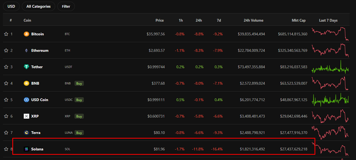Open the Filter options
Image resolution: width=356 pixels, height=160 pixels.
pos(66,6)
